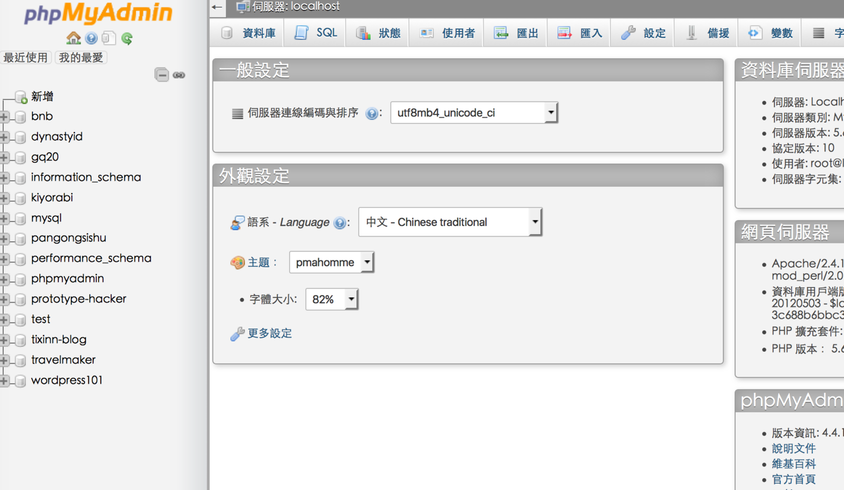Open the help documentation icon in sidebar
The height and width of the screenshot is (490, 844).
[x=91, y=38]
